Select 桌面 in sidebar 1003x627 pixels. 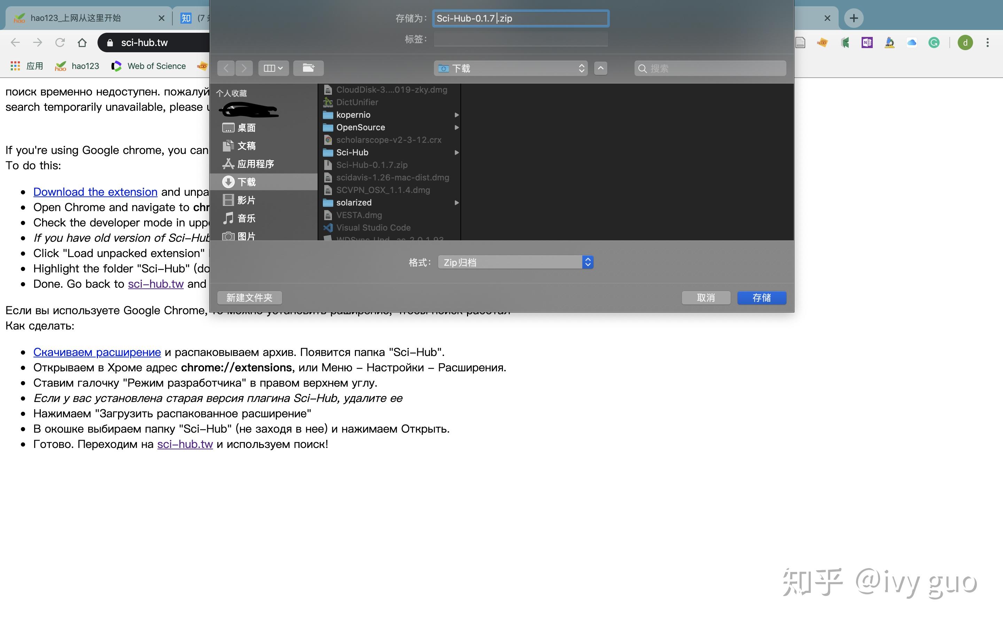(264, 128)
